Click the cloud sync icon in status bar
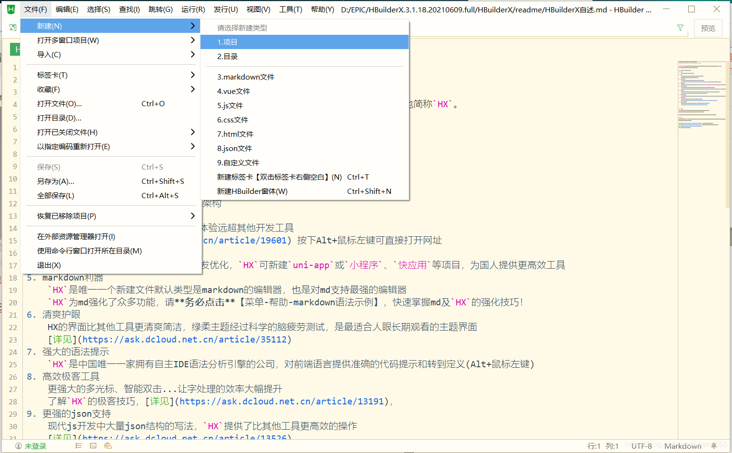The height and width of the screenshot is (453, 732). coord(108,446)
